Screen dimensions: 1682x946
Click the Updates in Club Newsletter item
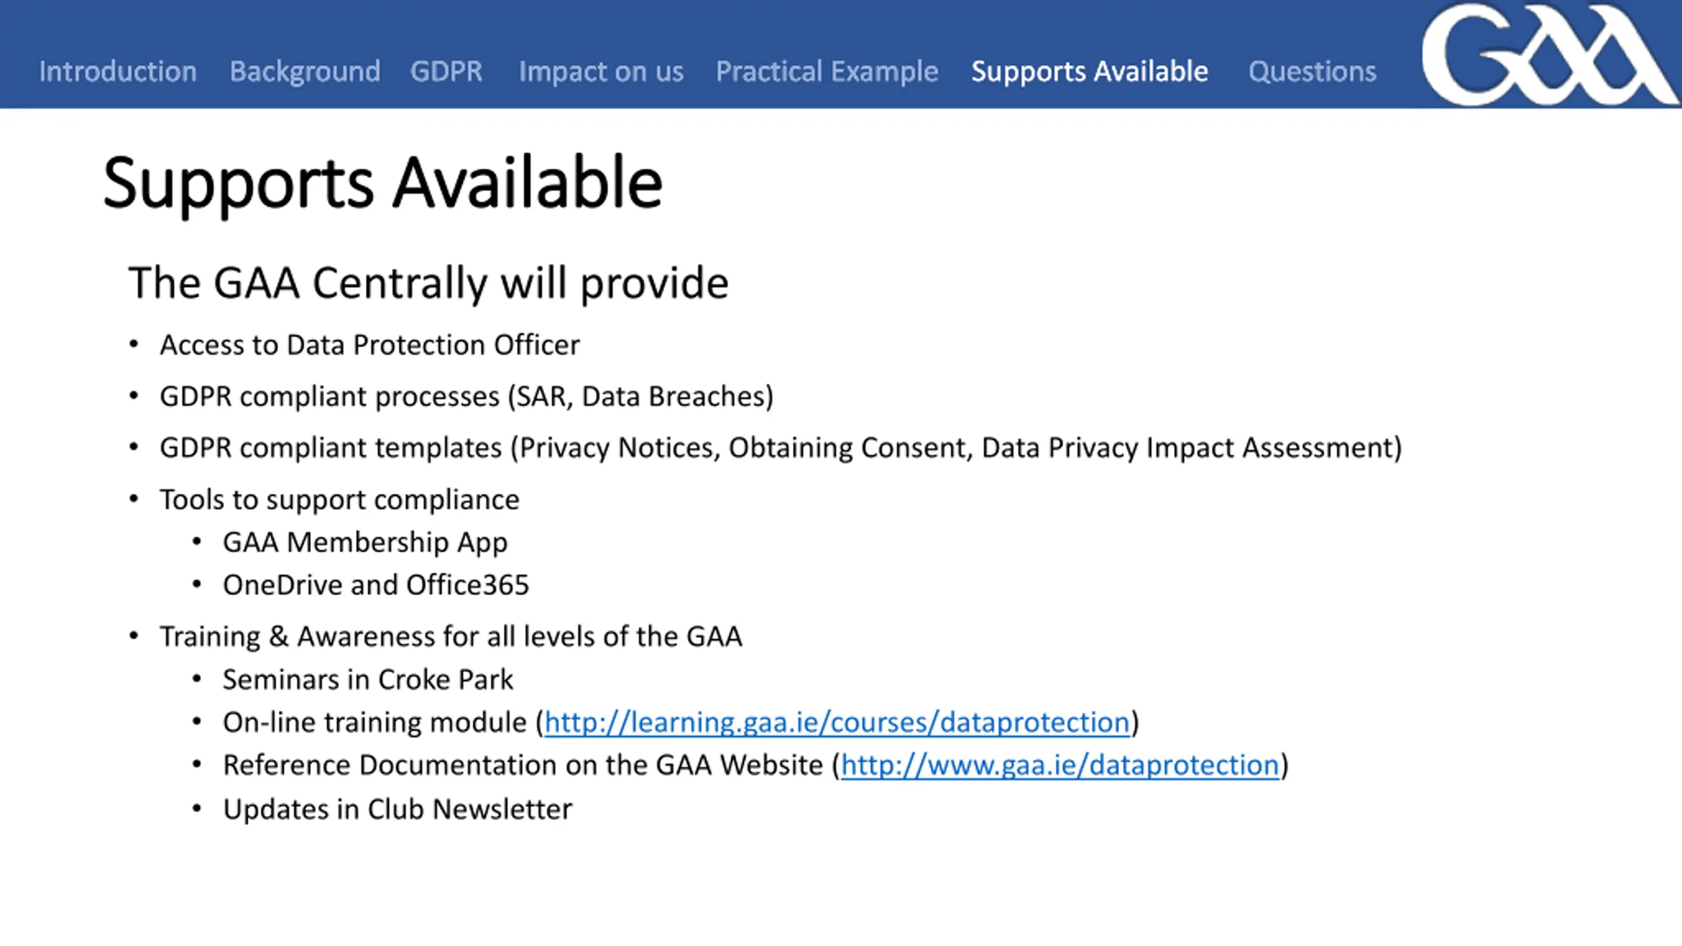tap(398, 809)
